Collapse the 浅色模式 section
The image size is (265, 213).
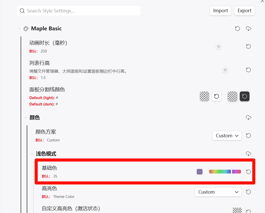32,154
